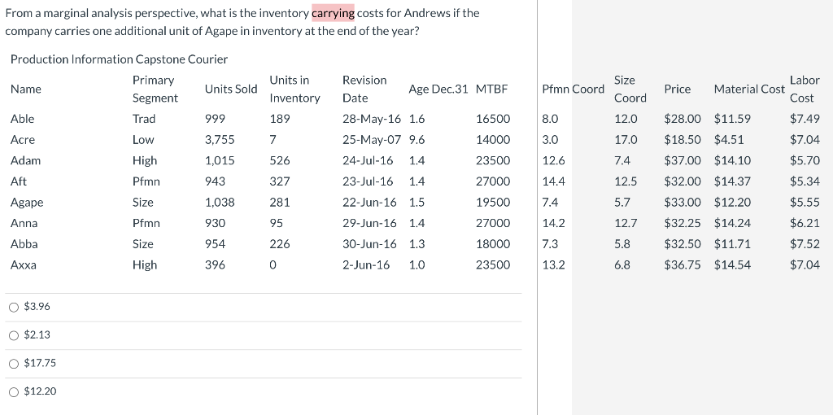Click the 'Age Dec.31' column header

[438, 90]
